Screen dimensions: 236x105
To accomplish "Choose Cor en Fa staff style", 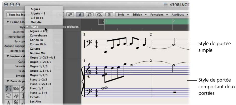I will pos(44,40).
